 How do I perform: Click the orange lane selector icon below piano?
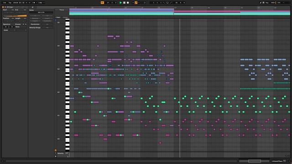56,150
